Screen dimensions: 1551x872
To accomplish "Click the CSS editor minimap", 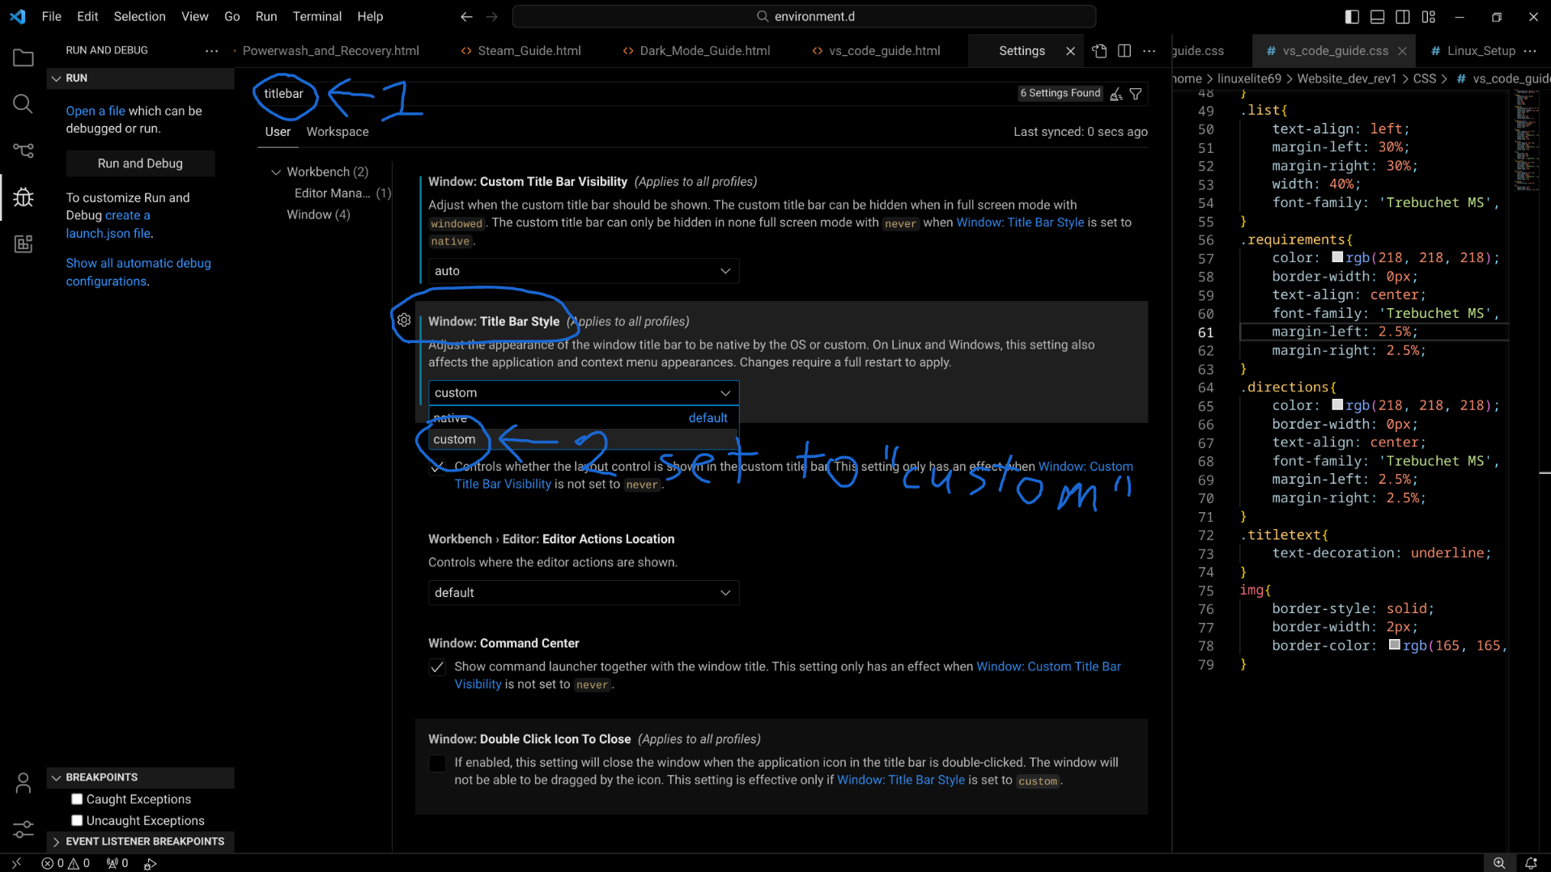I will click(x=1526, y=140).
